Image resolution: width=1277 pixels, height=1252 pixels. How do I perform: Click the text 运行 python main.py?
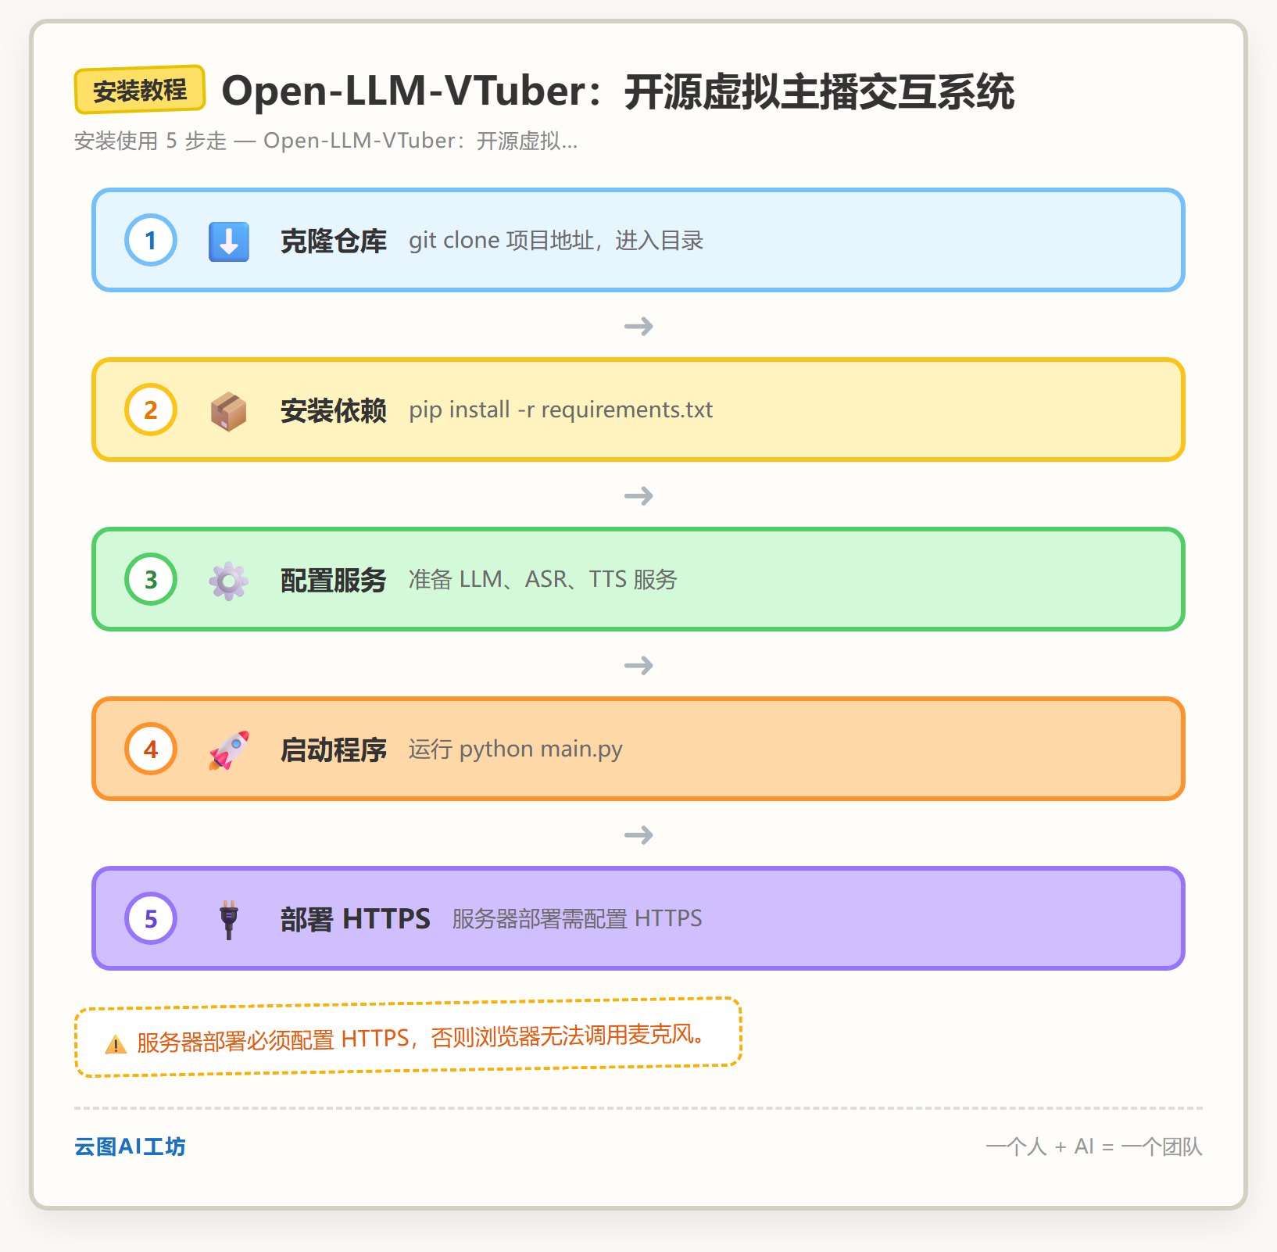tap(516, 749)
